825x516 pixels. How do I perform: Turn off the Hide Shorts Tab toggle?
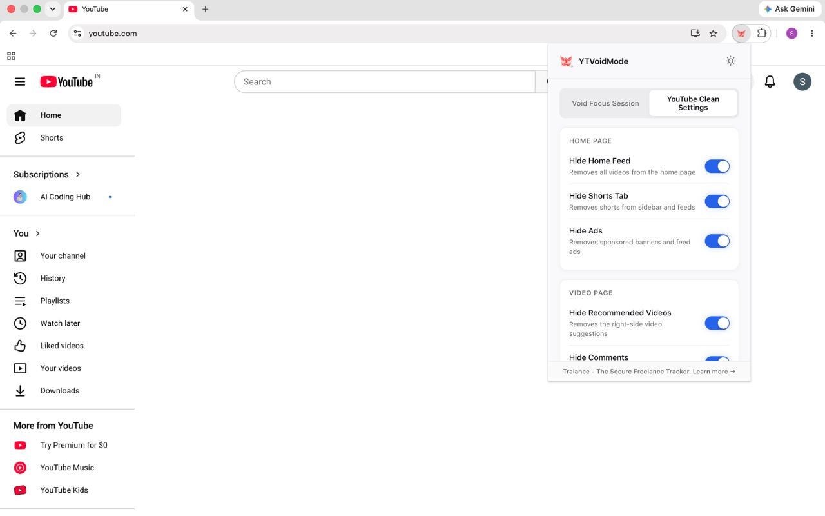[x=717, y=201]
